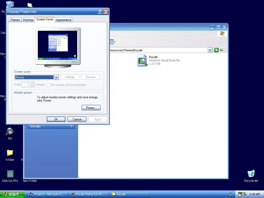Select the w10pe folder desktop icon

pos(10,155)
